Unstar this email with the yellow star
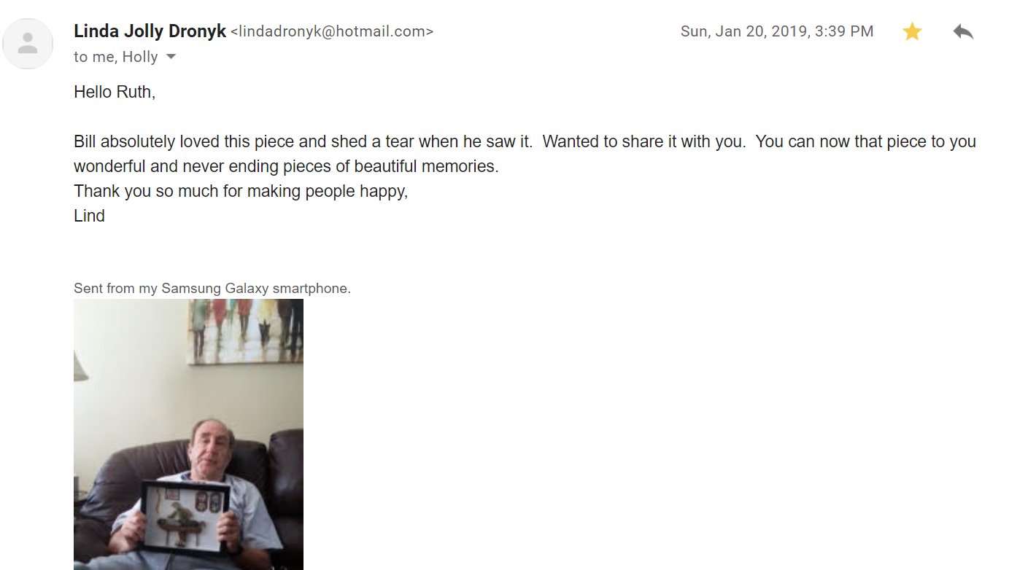The height and width of the screenshot is (570, 1009). point(912,32)
